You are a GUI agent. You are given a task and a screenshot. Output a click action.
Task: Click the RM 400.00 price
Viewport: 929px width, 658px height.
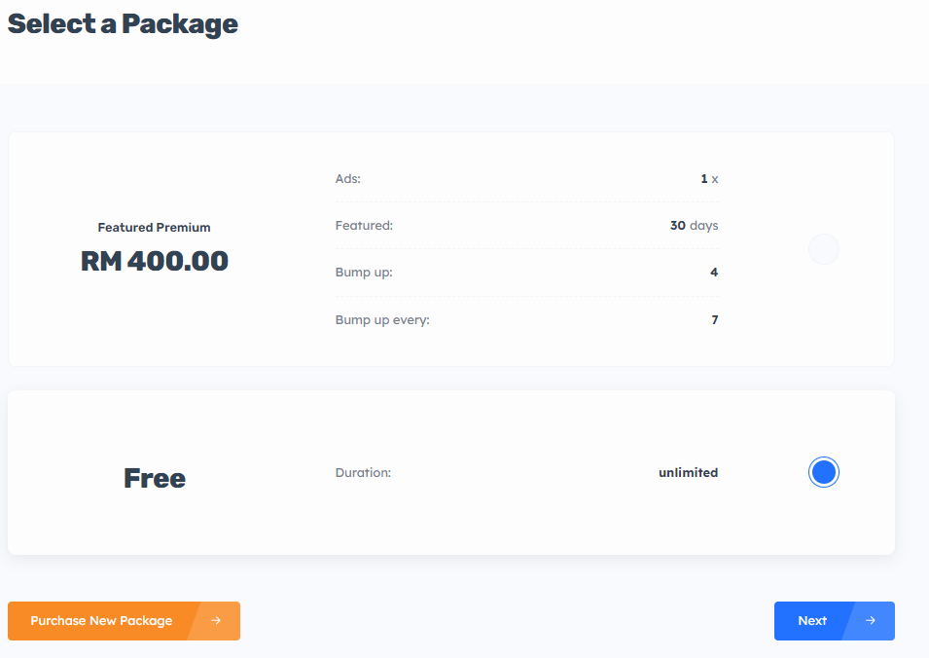pos(154,261)
